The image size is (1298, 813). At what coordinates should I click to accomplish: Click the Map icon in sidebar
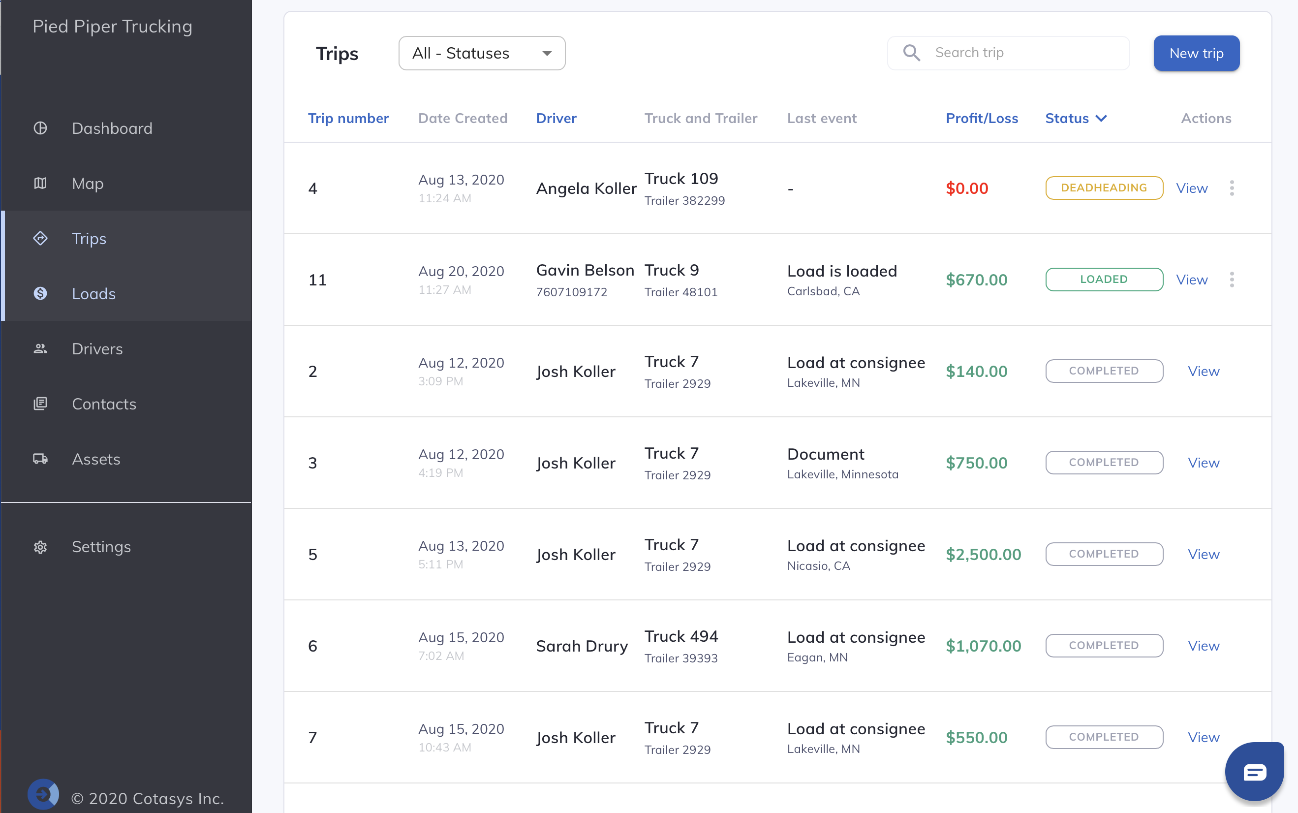click(x=40, y=184)
